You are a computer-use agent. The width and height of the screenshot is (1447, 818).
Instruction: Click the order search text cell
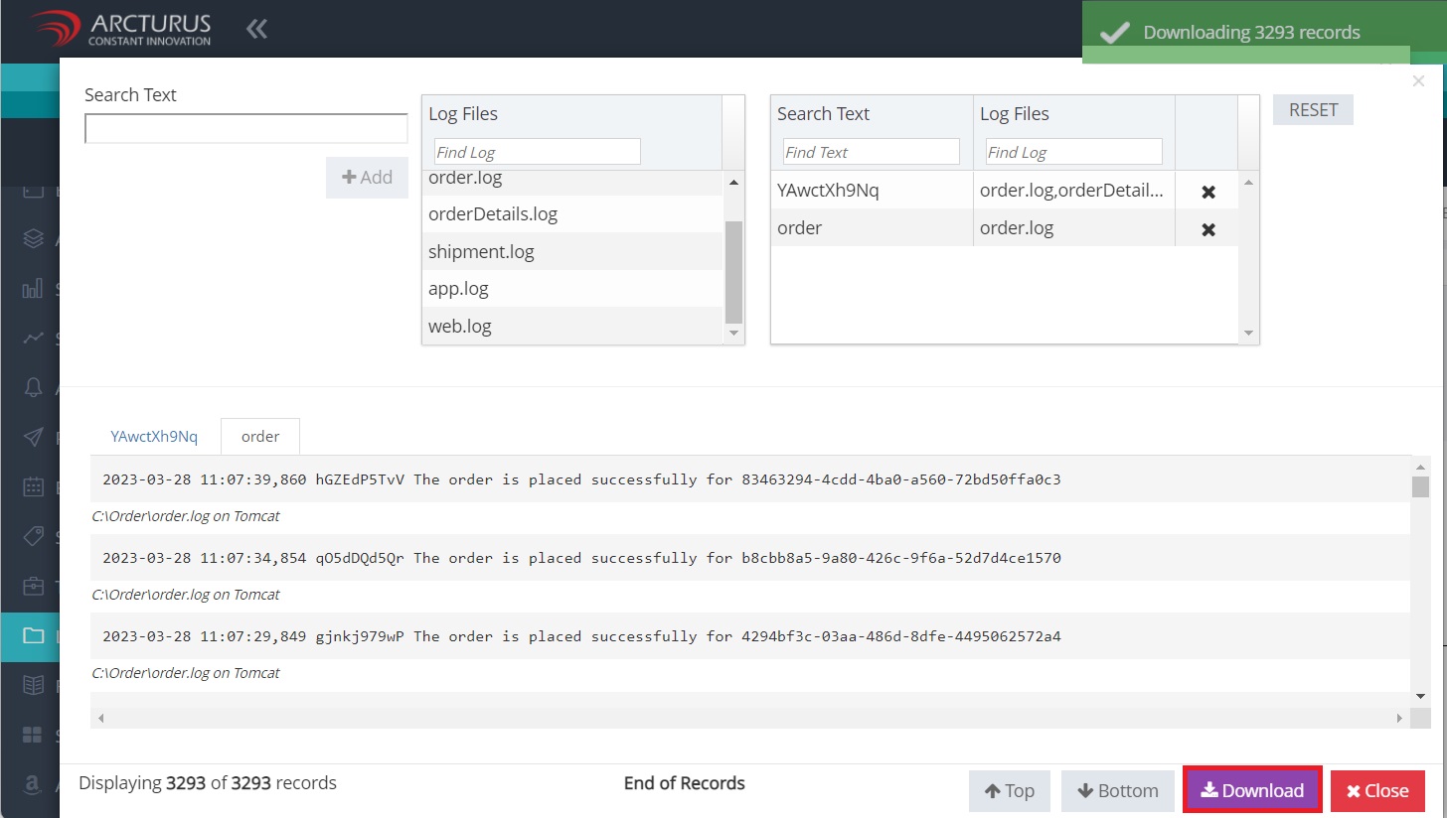[x=872, y=228]
